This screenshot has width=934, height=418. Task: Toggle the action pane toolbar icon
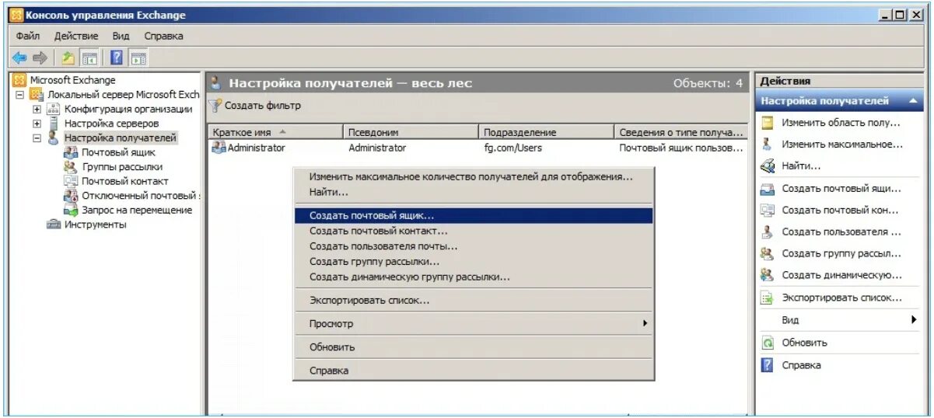tap(138, 57)
